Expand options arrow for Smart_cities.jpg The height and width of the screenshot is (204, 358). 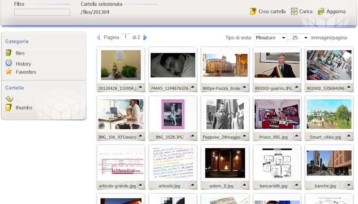tap(349, 136)
